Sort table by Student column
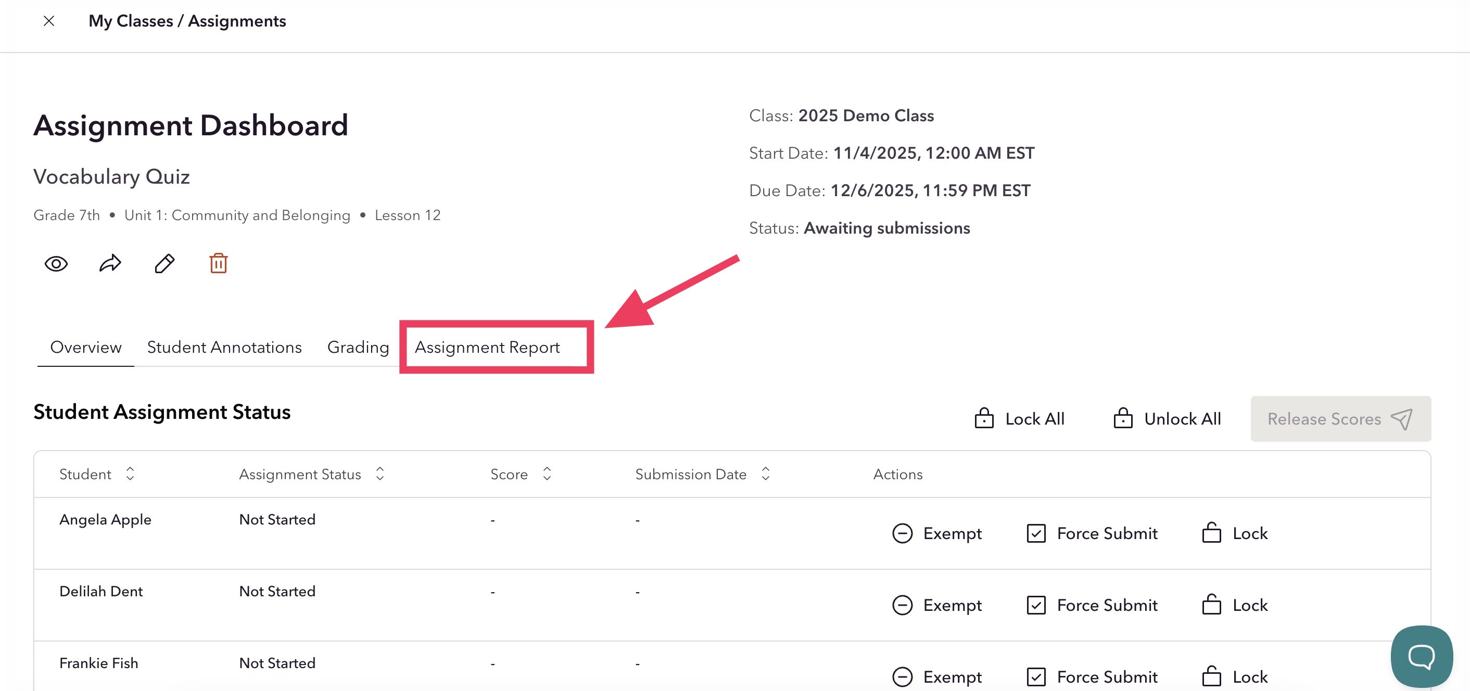1470x691 pixels. coord(130,474)
